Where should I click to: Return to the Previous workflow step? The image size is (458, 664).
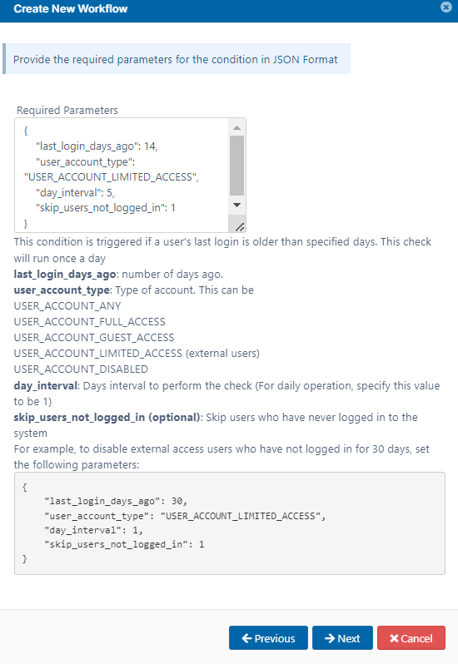pyautogui.click(x=268, y=637)
